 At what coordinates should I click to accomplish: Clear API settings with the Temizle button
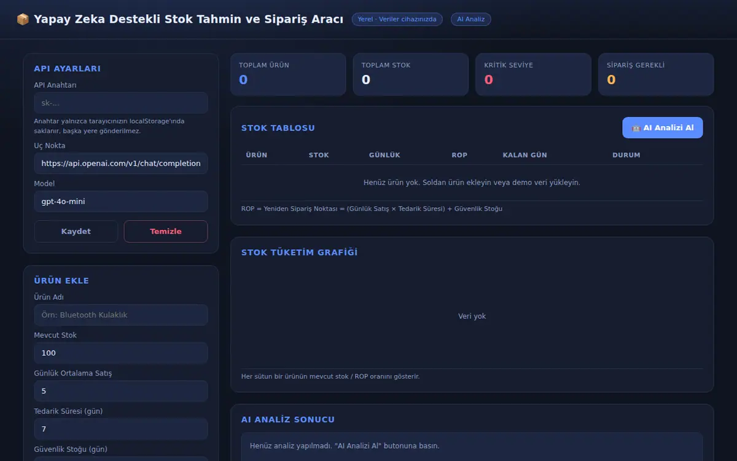point(166,232)
